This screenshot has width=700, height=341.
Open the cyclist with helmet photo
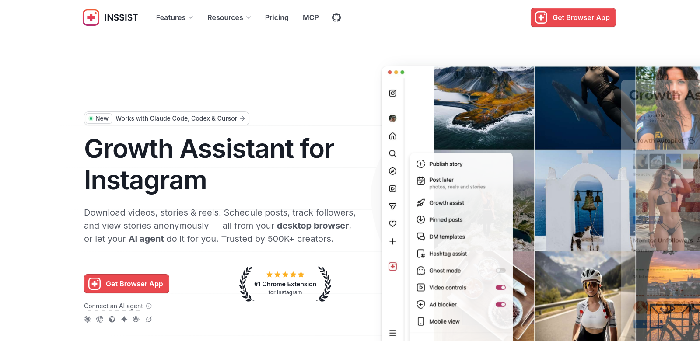coord(585,296)
